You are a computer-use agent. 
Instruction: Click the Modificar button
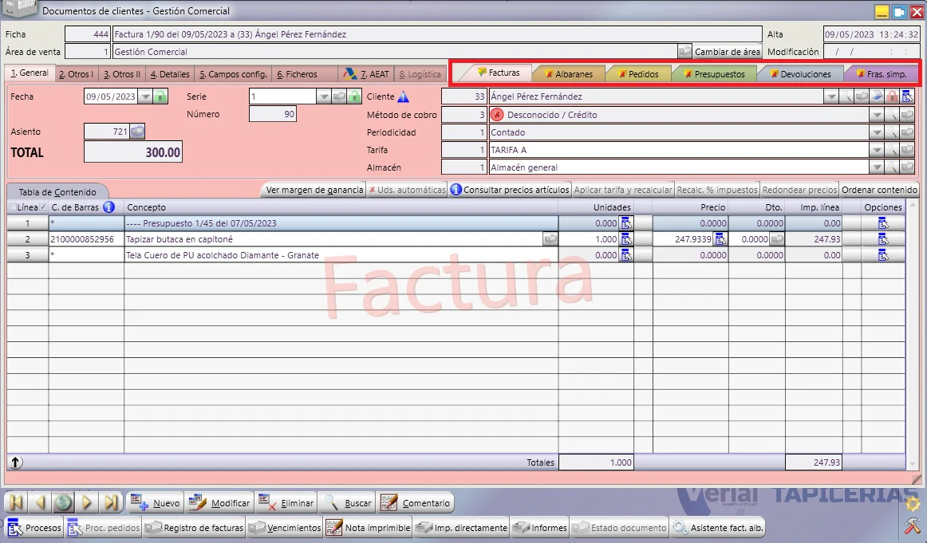pyautogui.click(x=220, y=503)
